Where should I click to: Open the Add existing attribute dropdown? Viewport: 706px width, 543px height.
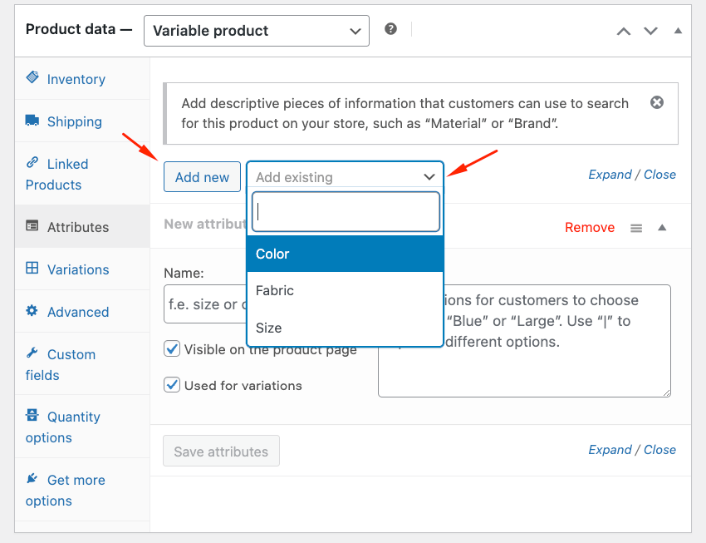346,176
